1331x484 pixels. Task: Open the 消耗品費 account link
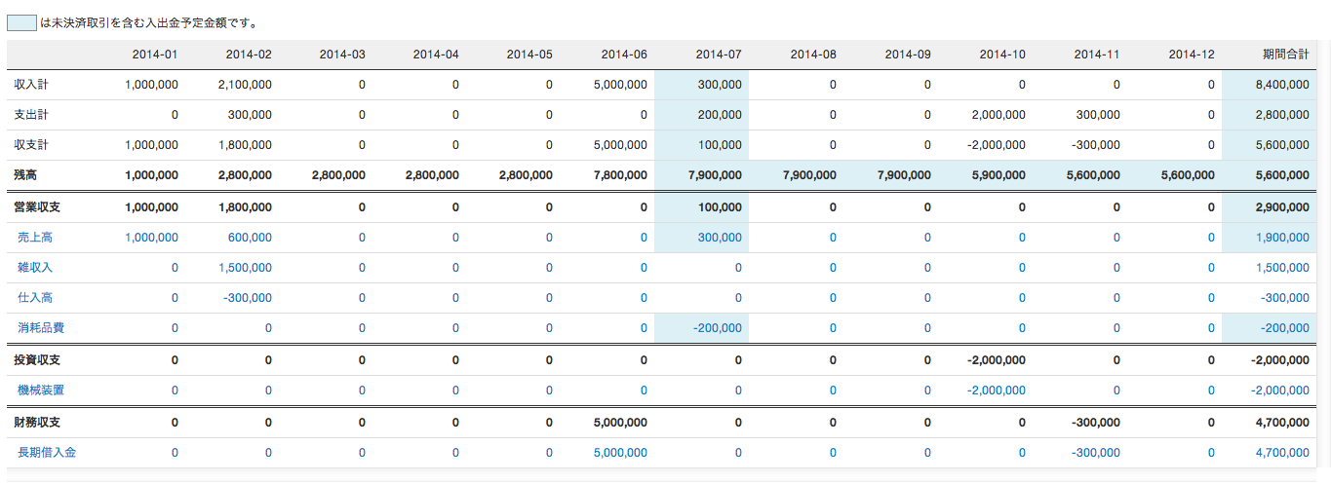pyautogui.click(x=41, y=328)
